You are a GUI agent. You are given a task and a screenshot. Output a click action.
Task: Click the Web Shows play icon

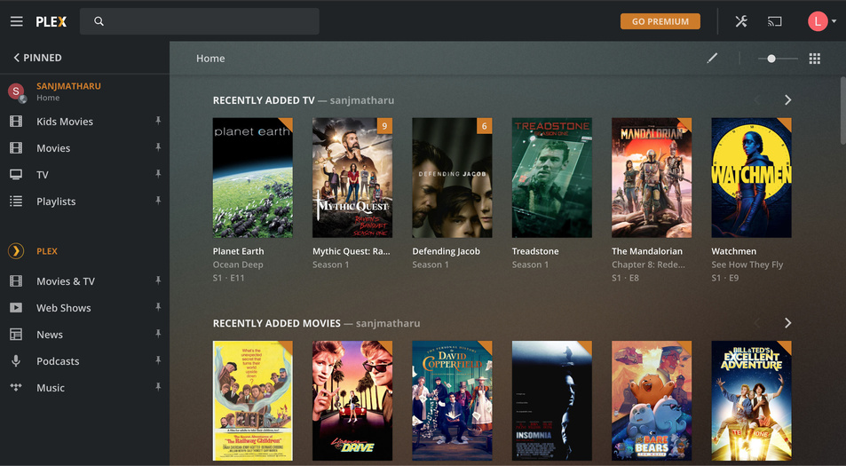[x=16, y=307]
